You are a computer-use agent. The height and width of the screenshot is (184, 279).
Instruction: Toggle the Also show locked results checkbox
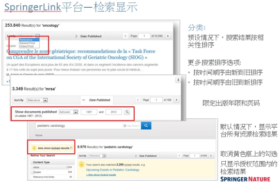pyautogui.click(x=71, y=148)
